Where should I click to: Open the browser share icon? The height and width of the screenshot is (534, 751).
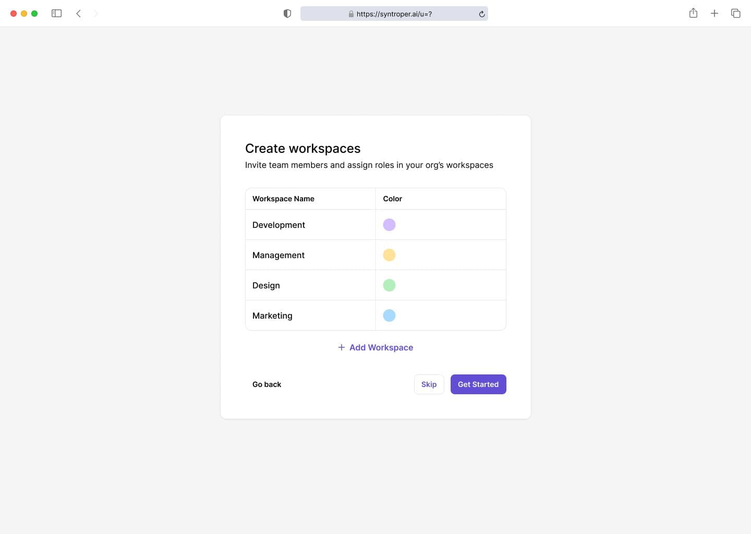(693, 14)
